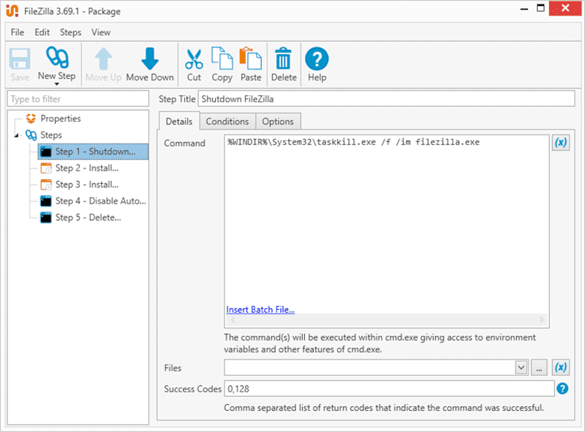The width and height of the screenshot is (585, 432).
Task: Insert variable into Files field
Action: coord(561,368)
